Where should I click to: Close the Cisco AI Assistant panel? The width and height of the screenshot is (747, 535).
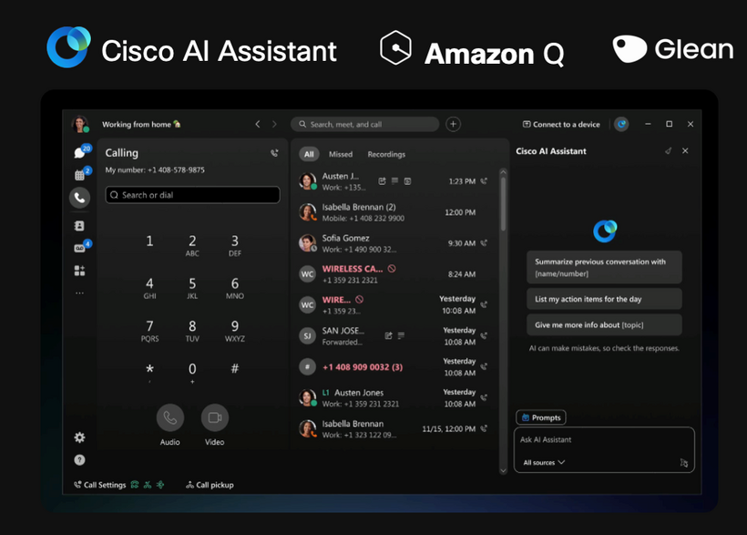click(x=685, y=150)
